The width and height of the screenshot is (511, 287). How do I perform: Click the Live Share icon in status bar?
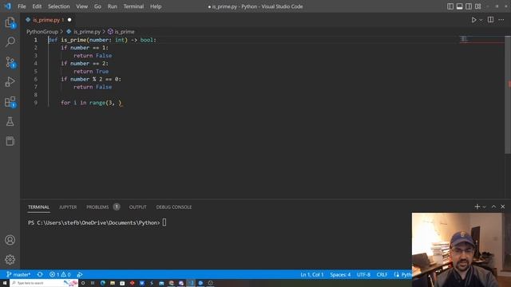click(80, 274)
